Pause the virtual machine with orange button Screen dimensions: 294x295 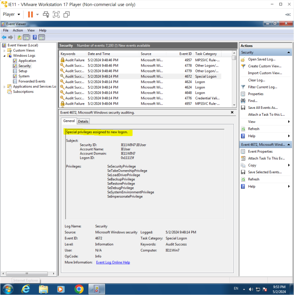pyautogui.click(x=30, y=14)
